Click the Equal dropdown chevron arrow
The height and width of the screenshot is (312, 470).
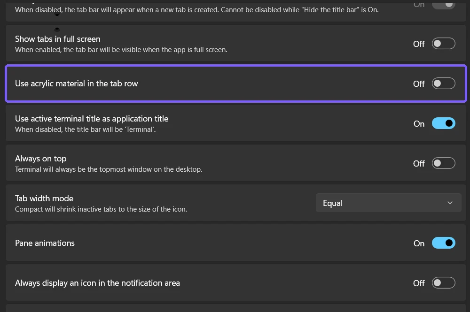450,203
